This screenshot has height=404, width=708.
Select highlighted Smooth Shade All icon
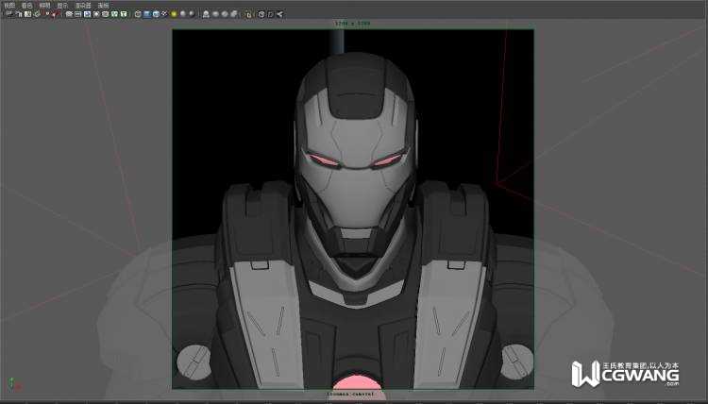146,14
